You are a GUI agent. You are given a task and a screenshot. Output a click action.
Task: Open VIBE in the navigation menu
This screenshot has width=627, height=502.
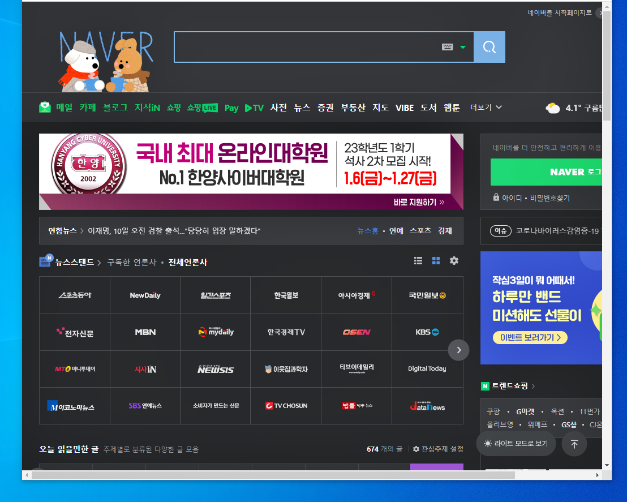(x=404, y=108)
